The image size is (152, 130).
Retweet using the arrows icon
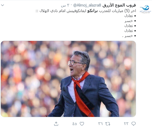pos(108,124)
